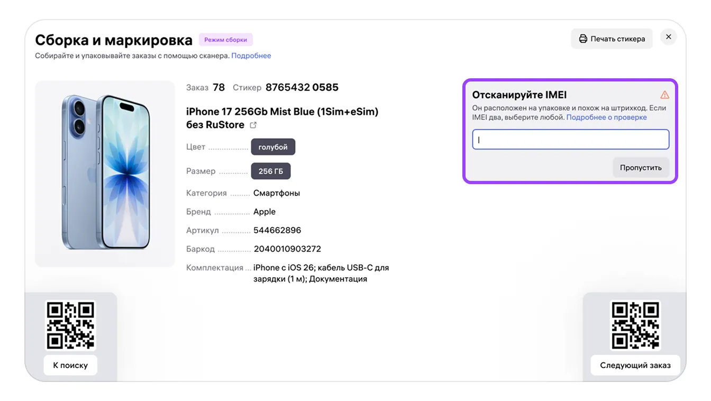Open product page via external link icon
The width and height of the screenshot is (711, 401).
pyautogui.click(x=253, y=125)
